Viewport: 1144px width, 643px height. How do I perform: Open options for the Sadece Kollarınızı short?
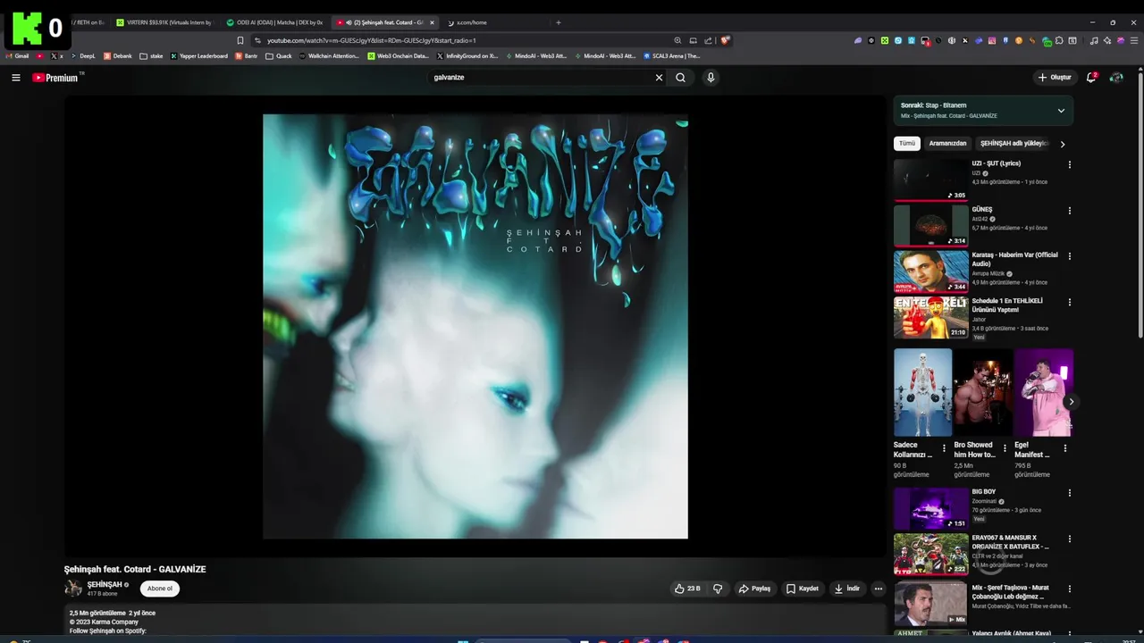(x=944, y=448)
